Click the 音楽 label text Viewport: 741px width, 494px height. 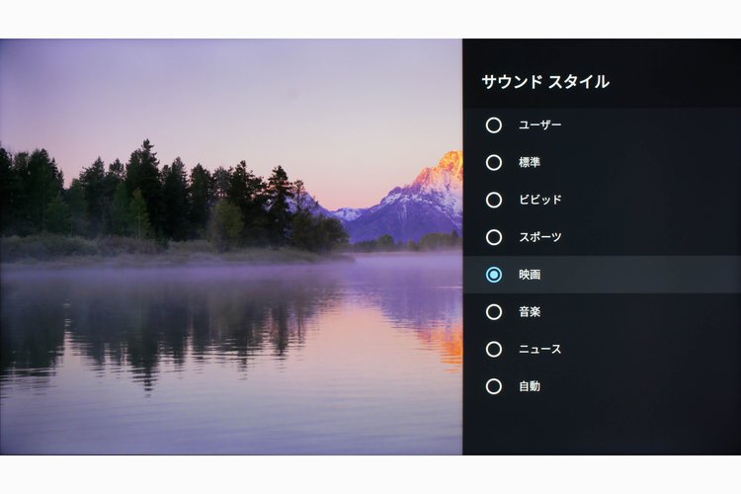tap(530, 311)
